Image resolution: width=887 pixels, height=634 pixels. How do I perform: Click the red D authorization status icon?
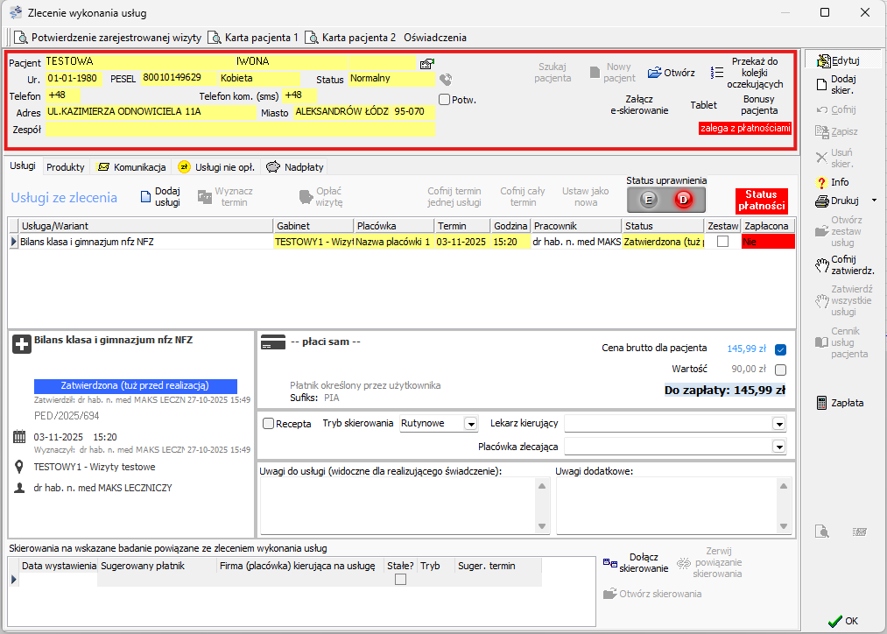click(684, 200)
